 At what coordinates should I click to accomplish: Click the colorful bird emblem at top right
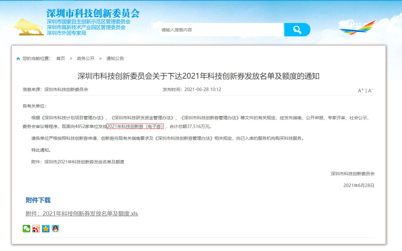point(357,28)
